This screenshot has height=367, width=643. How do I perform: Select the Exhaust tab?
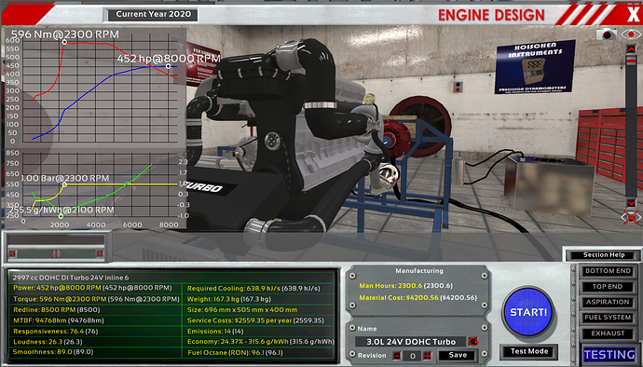tap(608, 333)
